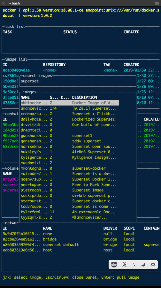
Task: Click container ID 6823cc6
Action: click(x=11, y=146)
